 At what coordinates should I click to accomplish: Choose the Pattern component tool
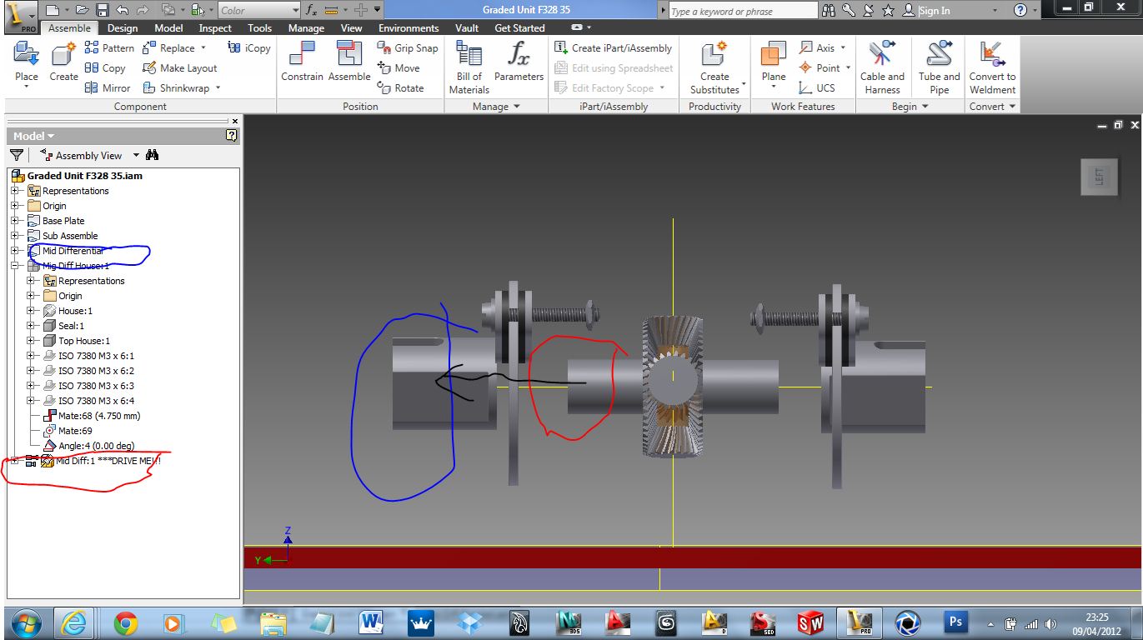click(109, 48)
